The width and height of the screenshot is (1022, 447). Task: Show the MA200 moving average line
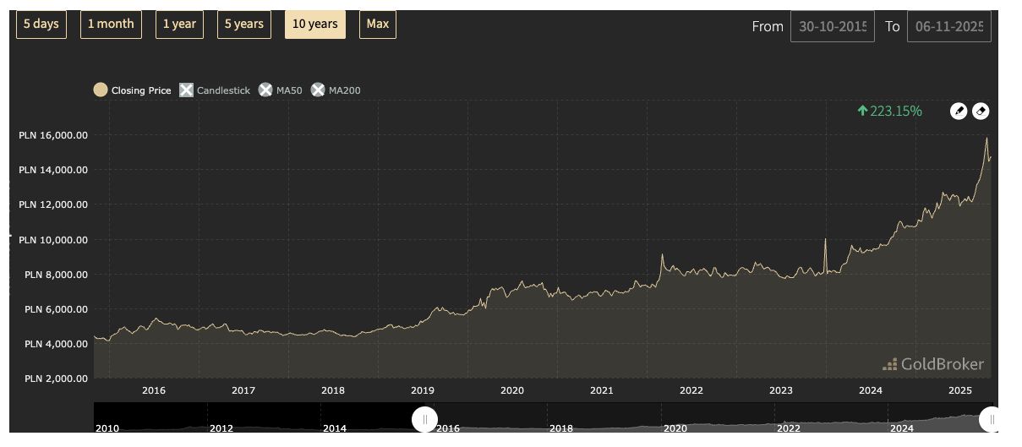click(318, 90)
